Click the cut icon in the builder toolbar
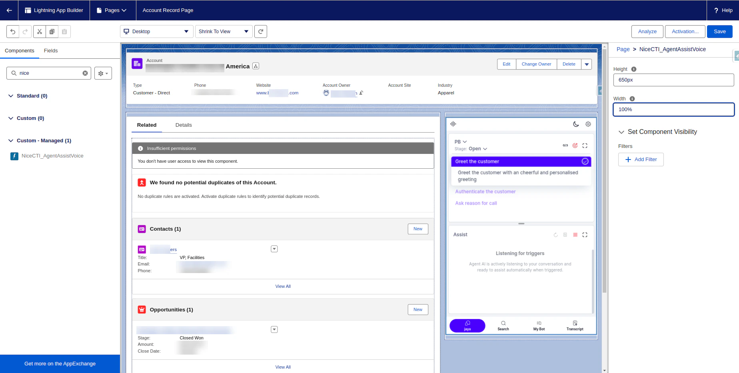Image resolution: width=739 pixels, height=373 pixels. coord(39,31)
